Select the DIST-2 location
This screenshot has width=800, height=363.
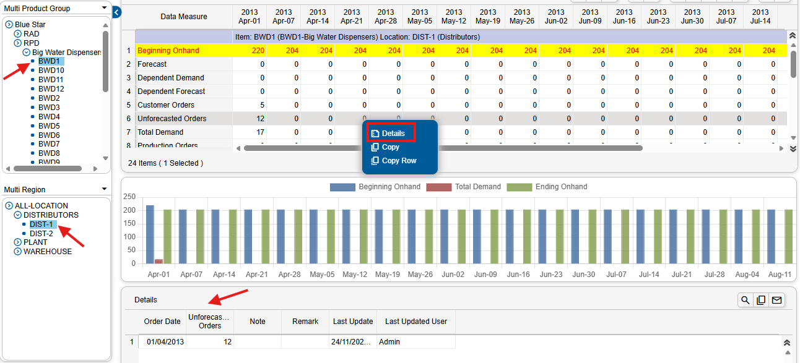(x=41, y=234)
